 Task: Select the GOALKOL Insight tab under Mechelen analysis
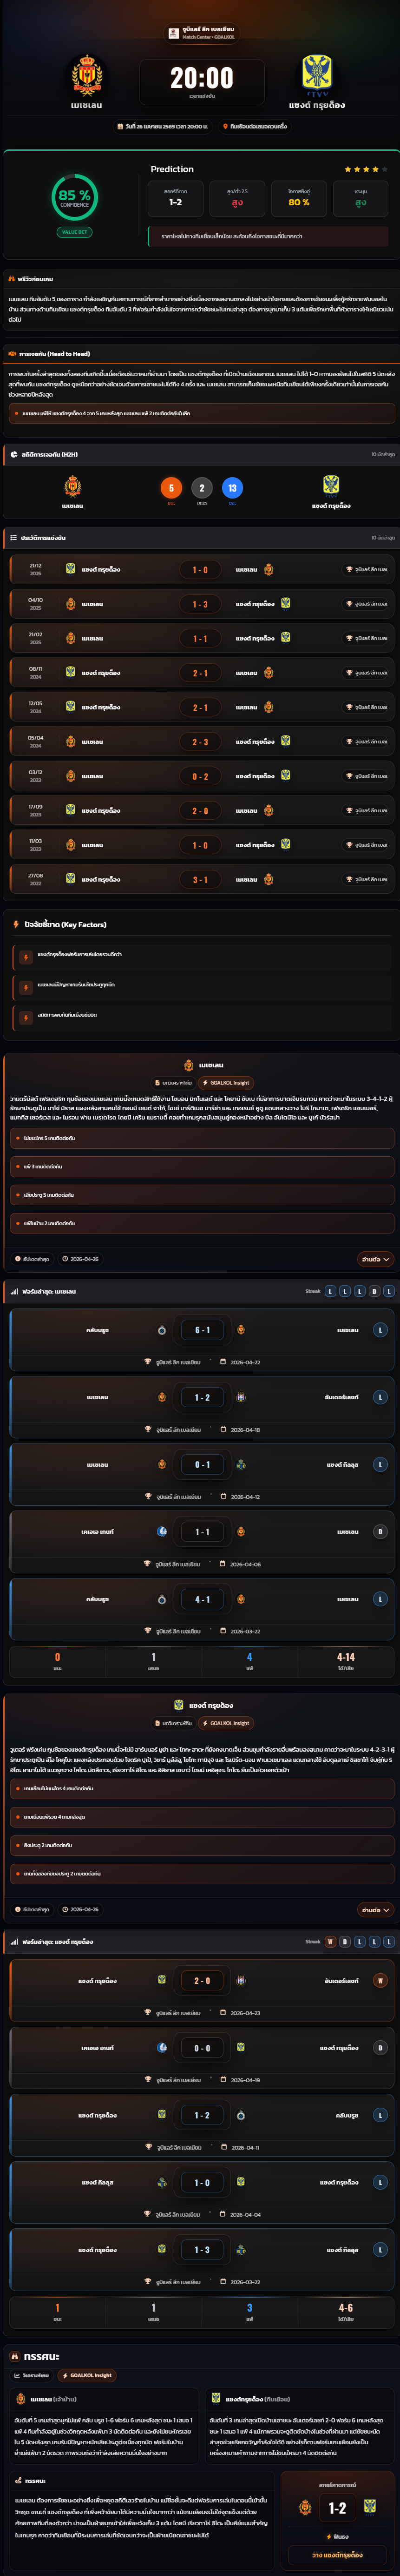click(x=226, y=1082)
